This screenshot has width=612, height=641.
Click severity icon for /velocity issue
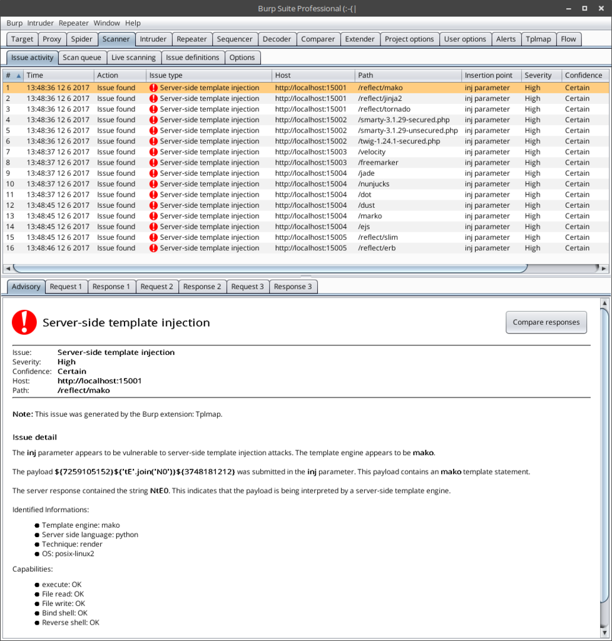point(153,152)
